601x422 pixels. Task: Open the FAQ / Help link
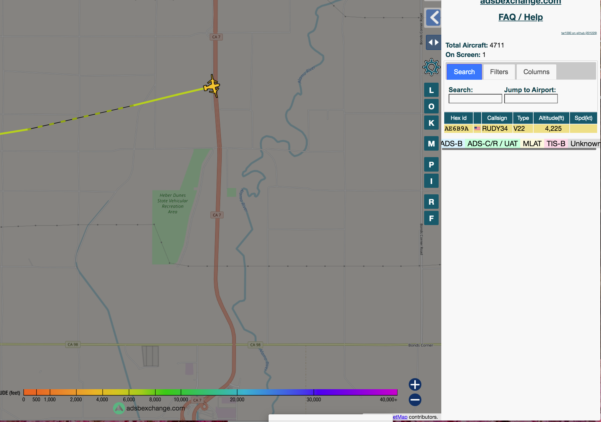[521, 17]
